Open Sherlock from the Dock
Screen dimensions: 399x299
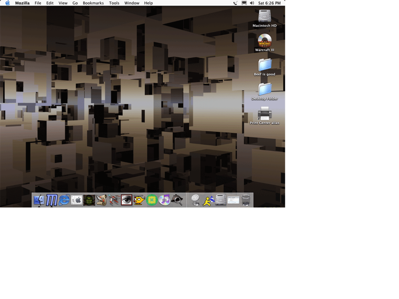[177, 200]
